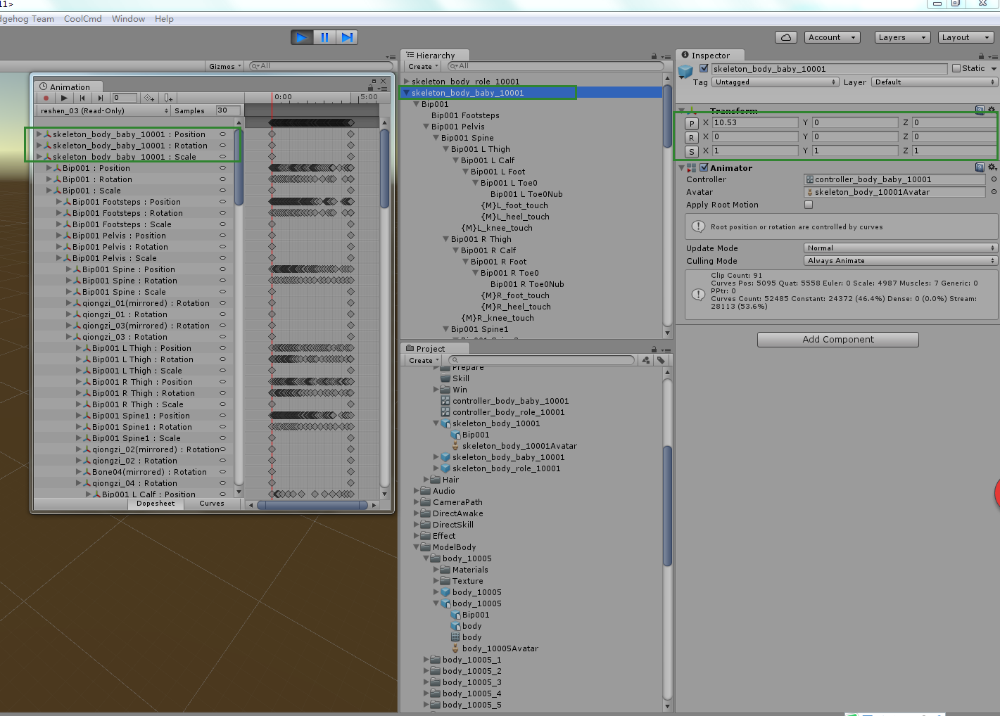Screen dimensions: 1000x716
Task: Toggle the Apply Root Motion checkbox
Action: pyautogui.click(x=808, y=205)
